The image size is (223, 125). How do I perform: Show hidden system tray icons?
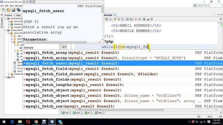(189, 122)
